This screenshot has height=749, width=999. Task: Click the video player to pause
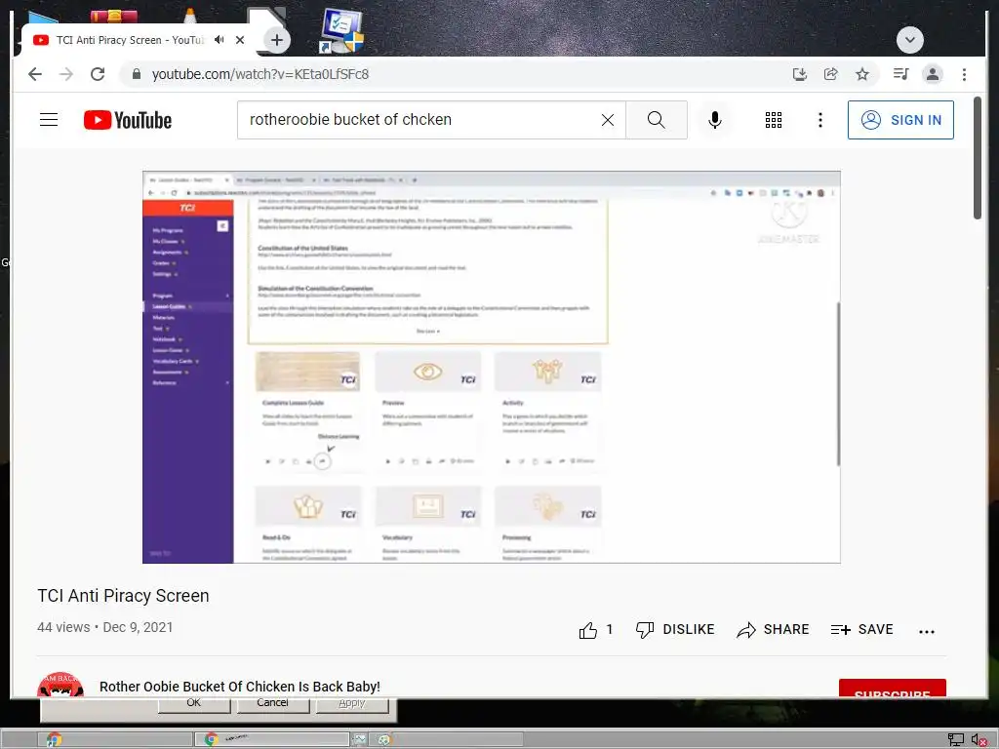492,367
